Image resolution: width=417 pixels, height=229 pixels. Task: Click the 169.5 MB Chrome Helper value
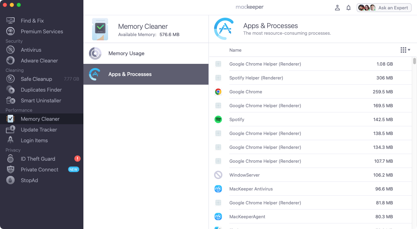(383, 105)
